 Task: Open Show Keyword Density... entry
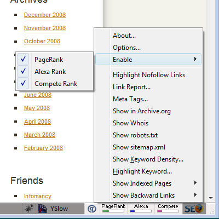click(148, 159)
